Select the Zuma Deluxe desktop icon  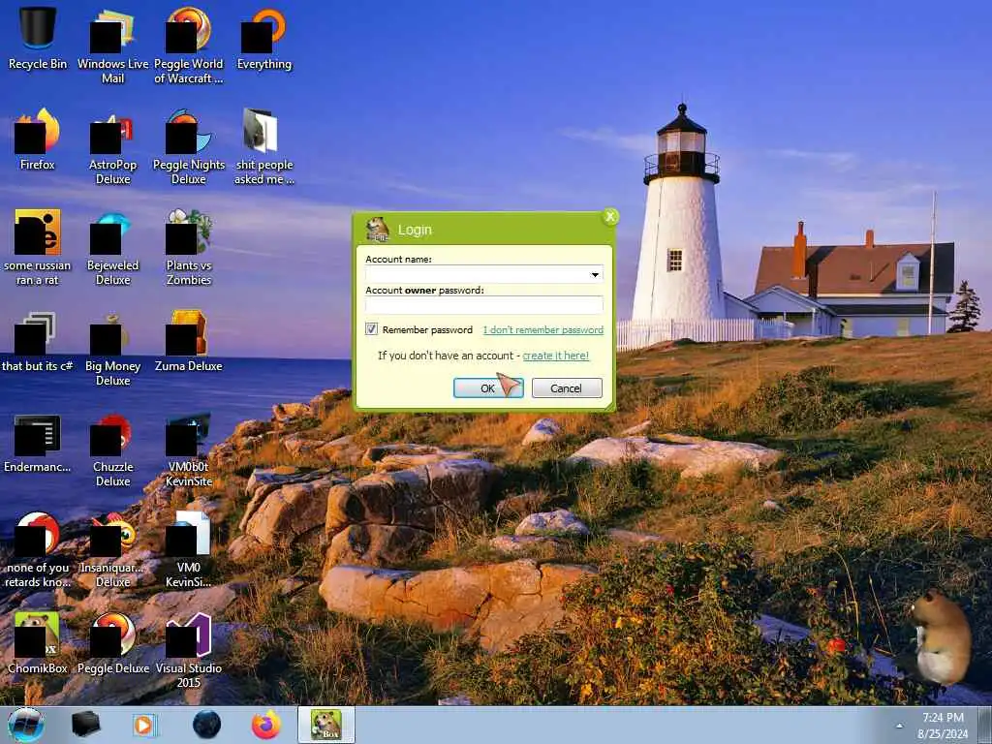189,342
